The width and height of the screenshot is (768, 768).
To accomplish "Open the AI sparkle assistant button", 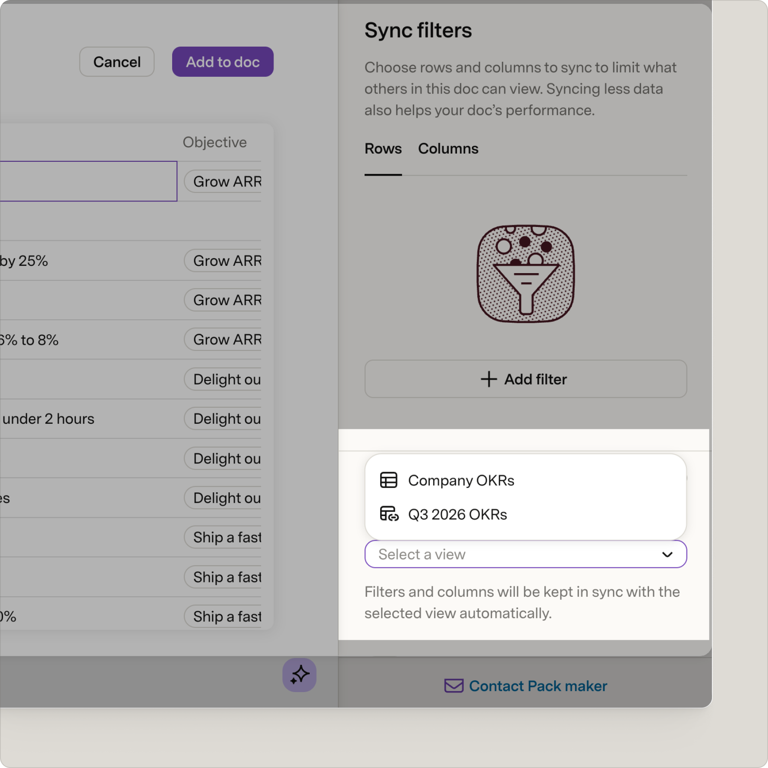I will (x=299, y=675).
